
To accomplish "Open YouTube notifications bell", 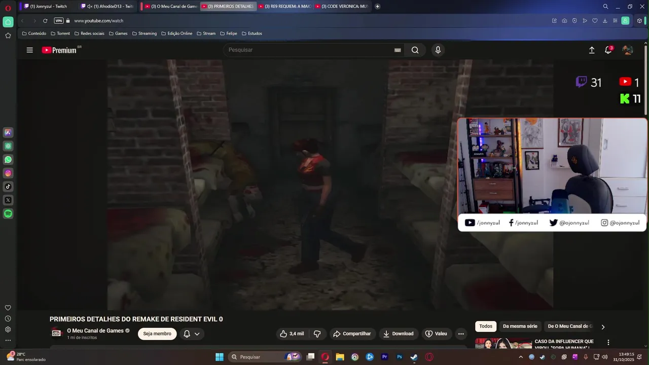I will tap(608, 50).
